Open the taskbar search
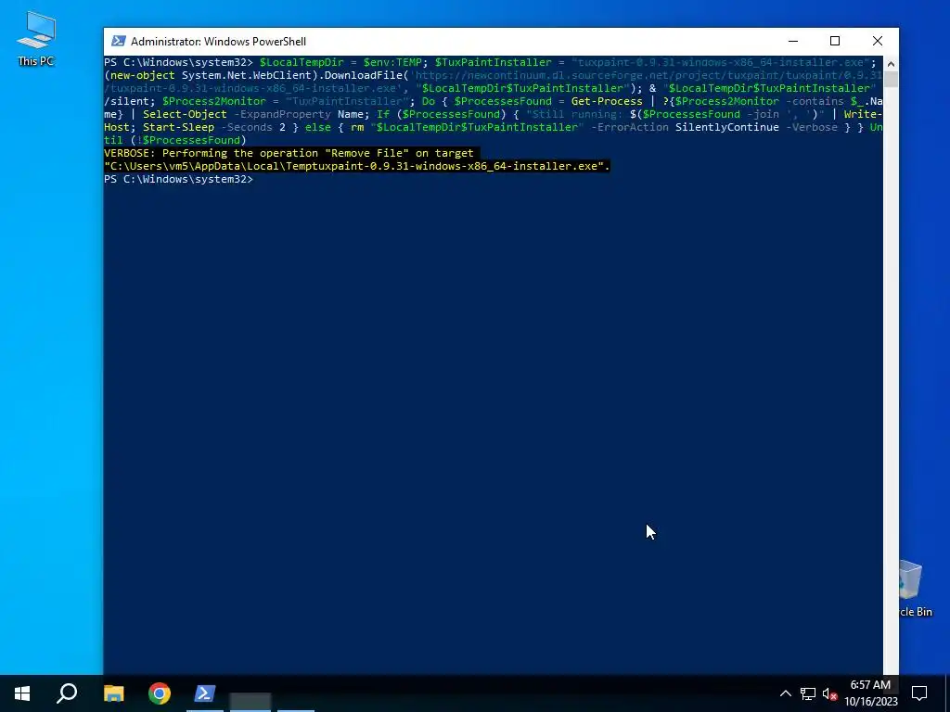Screen dimensions: 950x712 point(67,693)
